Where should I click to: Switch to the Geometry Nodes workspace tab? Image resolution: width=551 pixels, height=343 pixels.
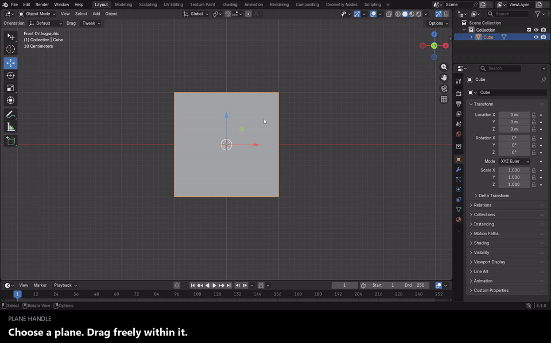tap(341, 5)
